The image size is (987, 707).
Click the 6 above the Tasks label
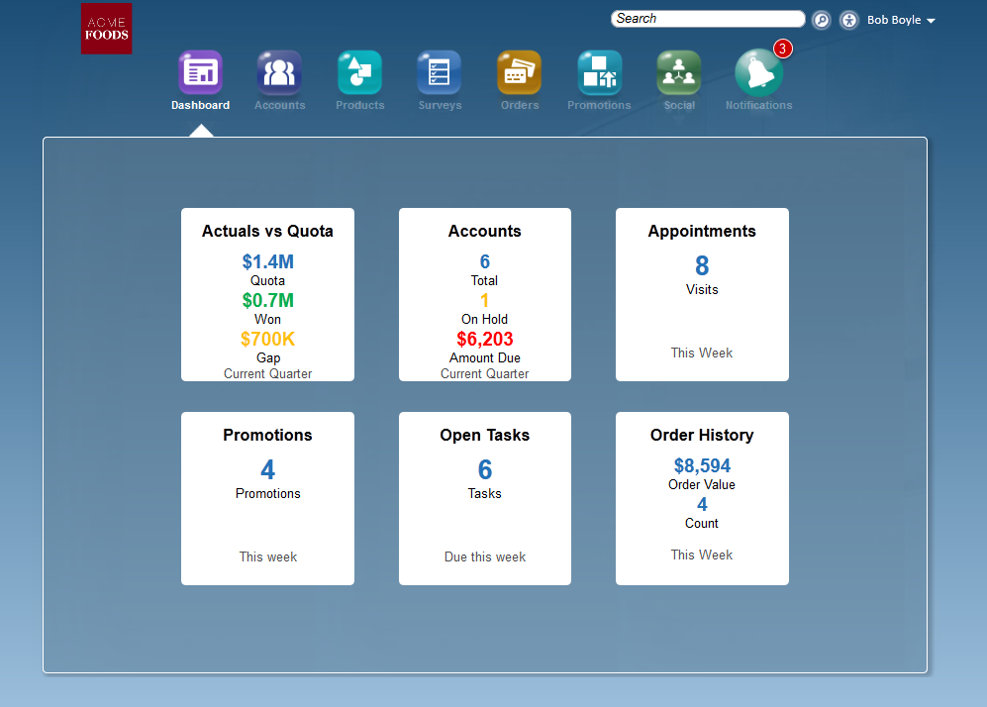[485, 469]
